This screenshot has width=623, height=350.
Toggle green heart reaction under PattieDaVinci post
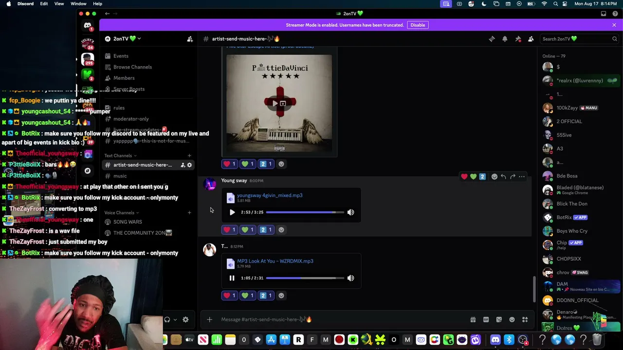pyautogui.click(x=248, y=164)
